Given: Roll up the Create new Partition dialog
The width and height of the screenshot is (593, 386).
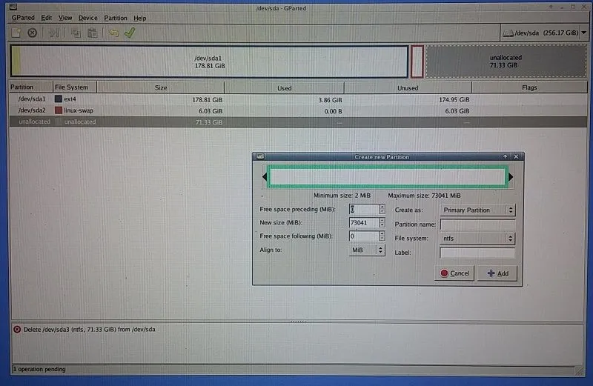Looking at the screenshot, I should (505, 156).
